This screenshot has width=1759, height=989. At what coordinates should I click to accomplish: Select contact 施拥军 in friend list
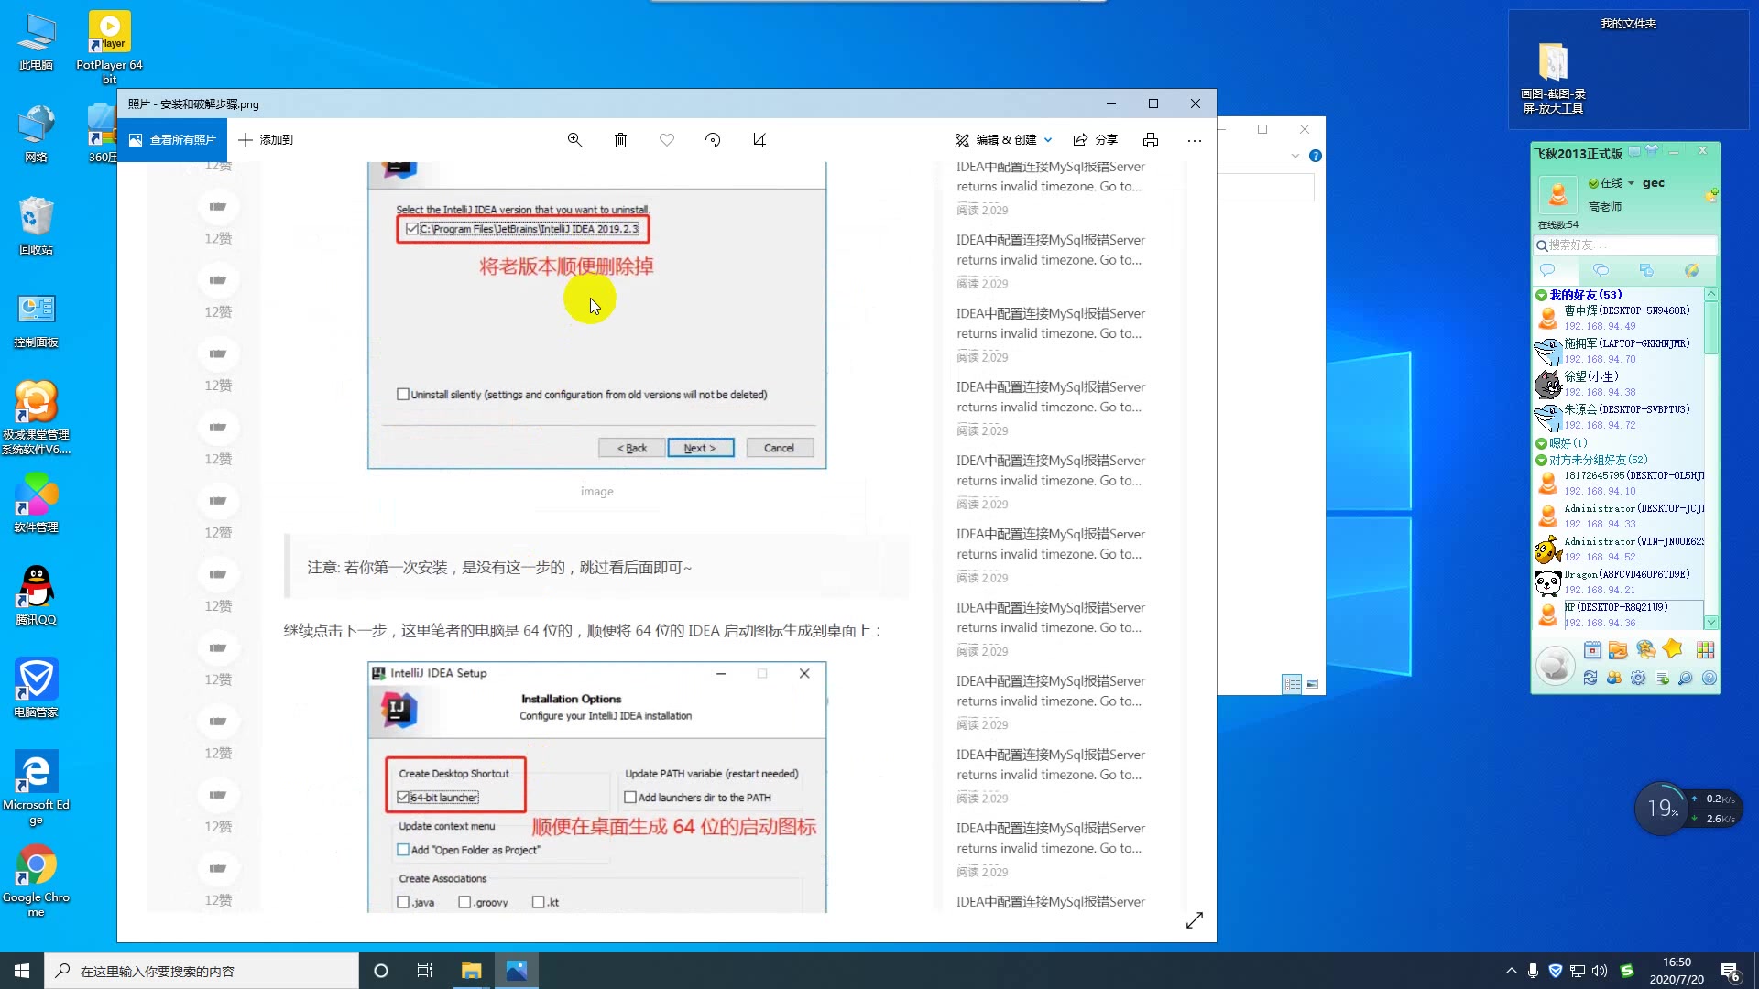point(1618,352)
